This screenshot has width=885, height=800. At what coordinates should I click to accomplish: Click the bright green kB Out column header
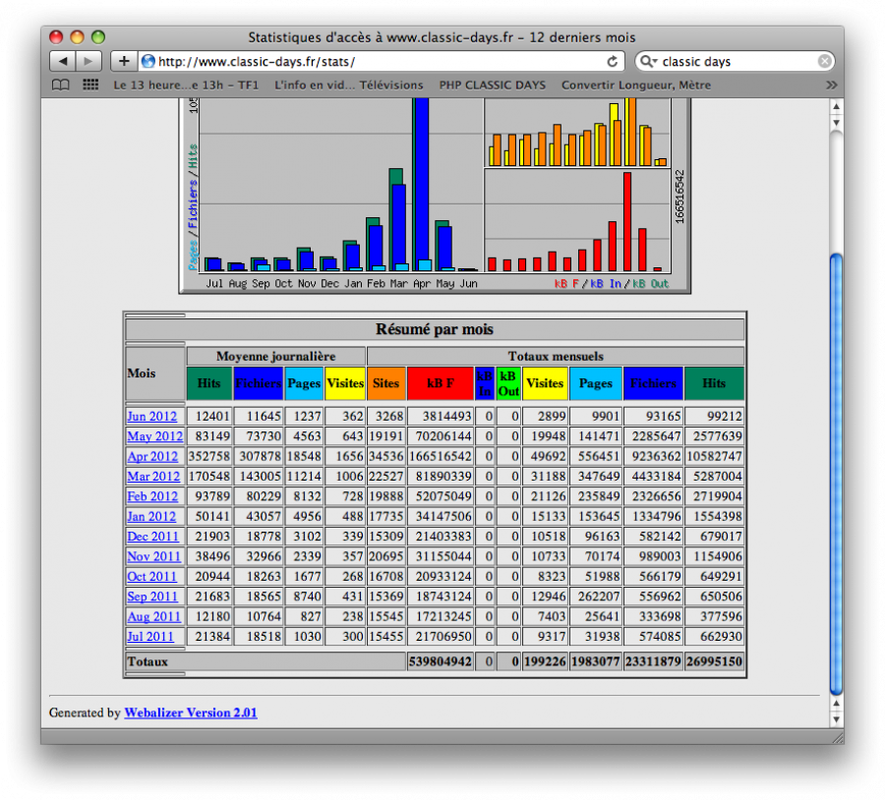(x=508, y=383)
